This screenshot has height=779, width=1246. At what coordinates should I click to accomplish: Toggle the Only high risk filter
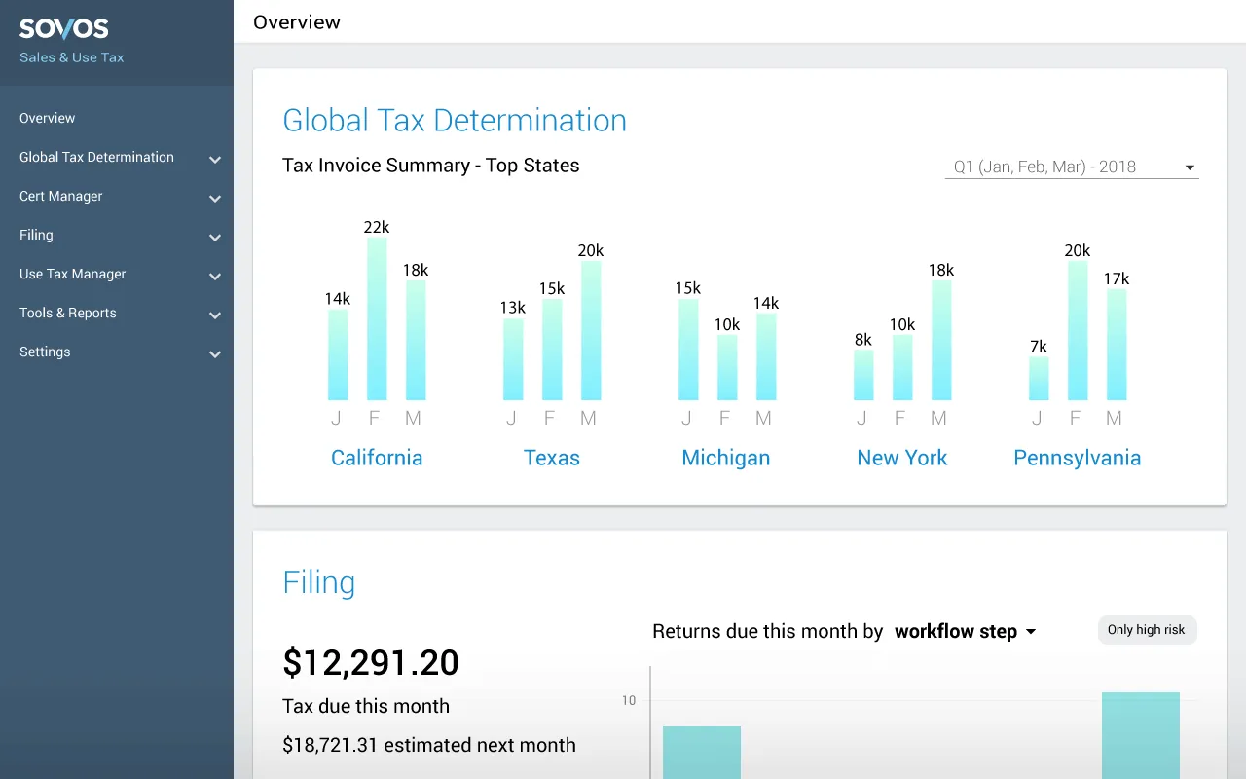[1146, 630]
